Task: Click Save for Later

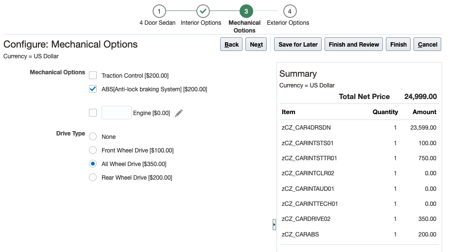Action: point(298,45)
